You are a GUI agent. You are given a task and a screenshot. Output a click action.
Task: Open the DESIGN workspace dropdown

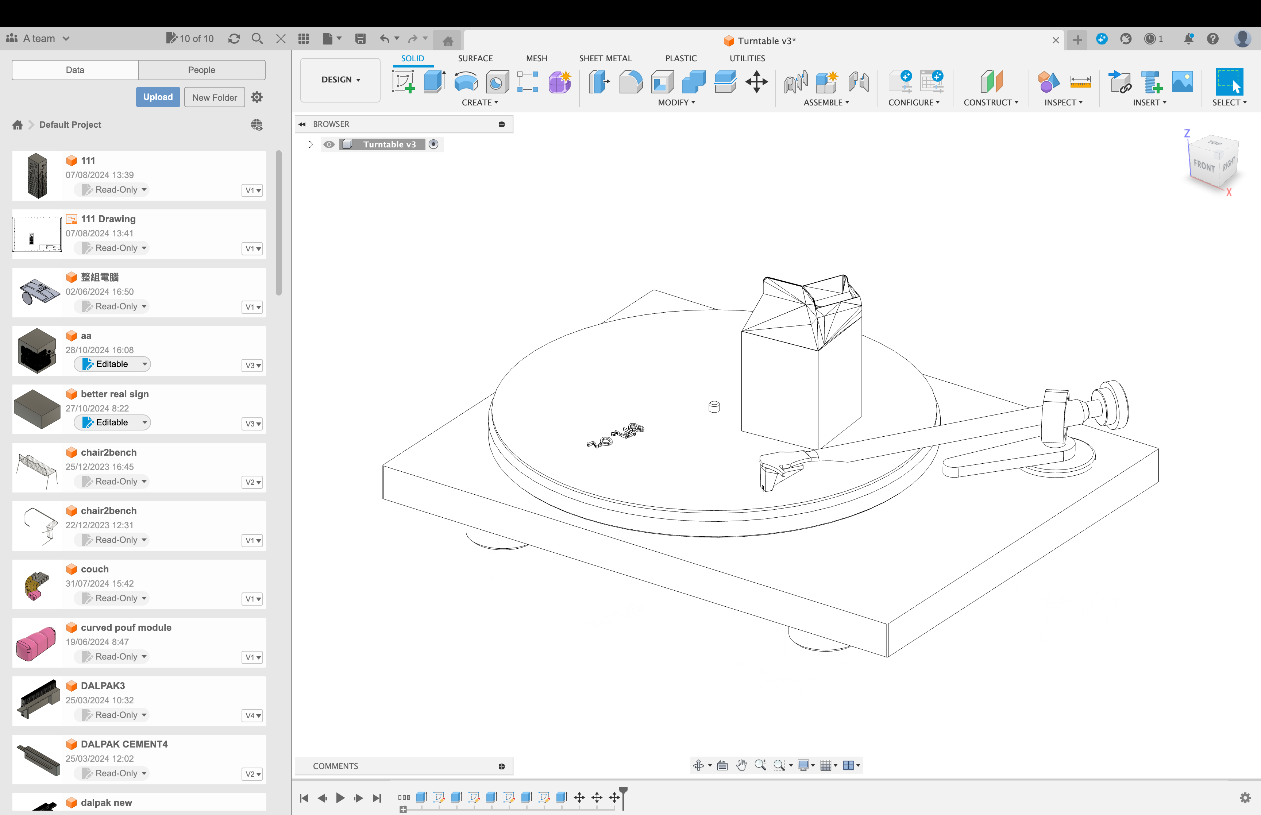(340, 80)
